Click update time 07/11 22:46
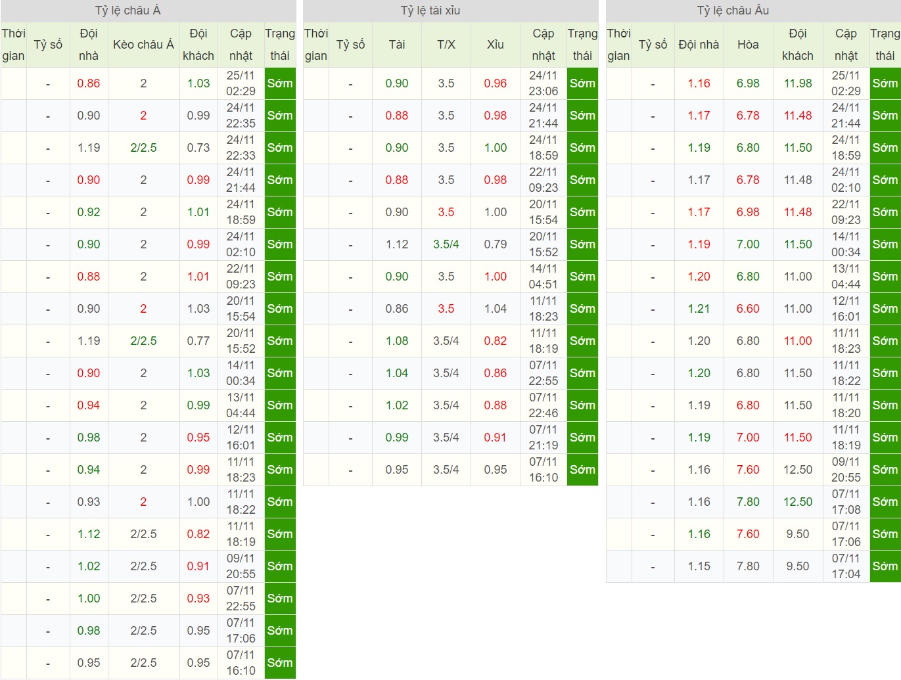The height and width of the screenshot is (680, 901). (543, 405)
